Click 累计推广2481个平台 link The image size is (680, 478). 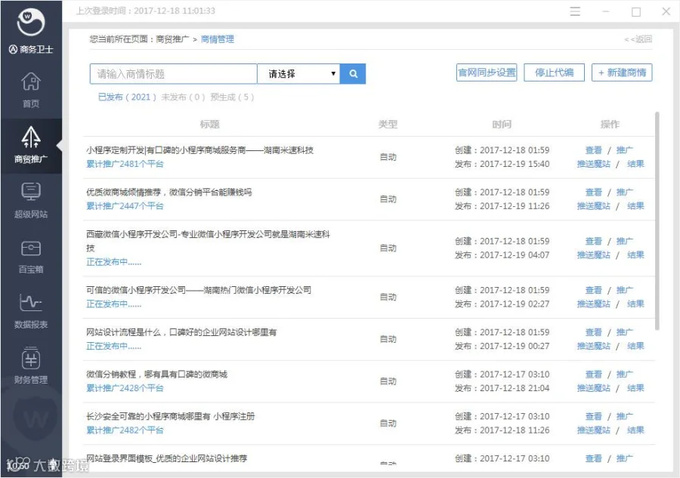tap(125, 164)
